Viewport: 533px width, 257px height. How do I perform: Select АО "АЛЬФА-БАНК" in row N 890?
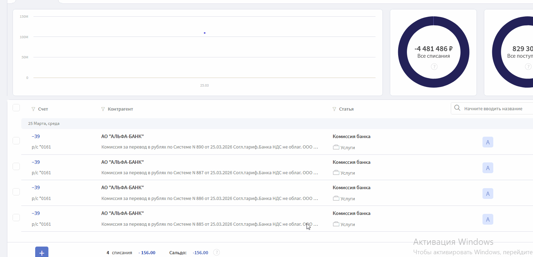(x=123, y=136)
